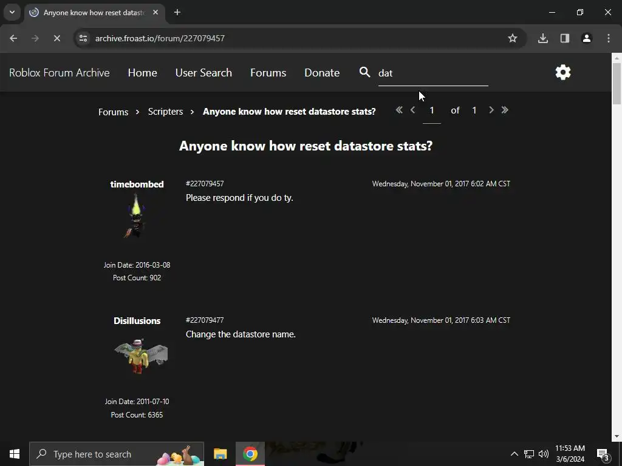Click timebombed's avatar image
The image size is (622, 466).
137,215
